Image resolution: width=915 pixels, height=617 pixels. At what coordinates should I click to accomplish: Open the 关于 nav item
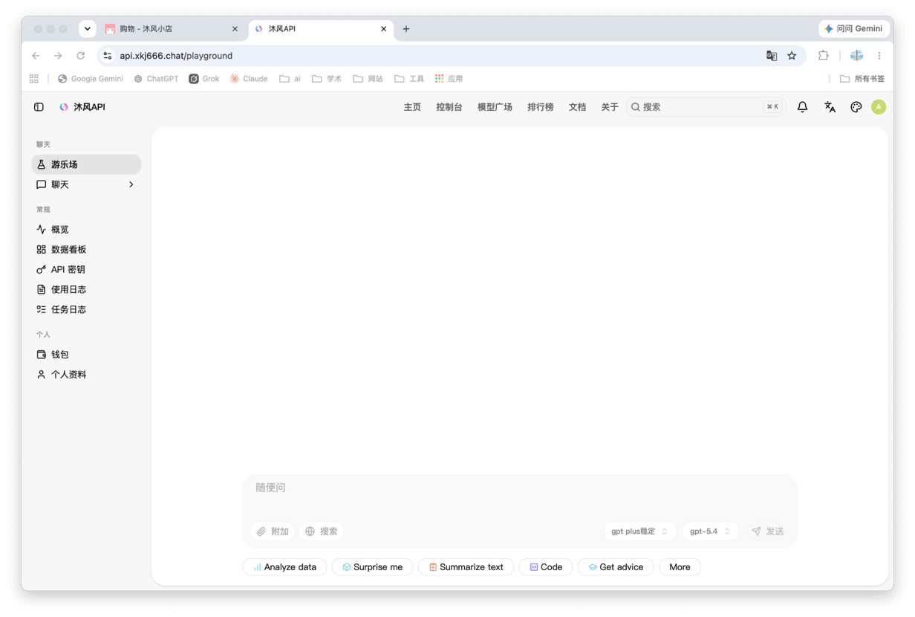(x=610, y=107)
